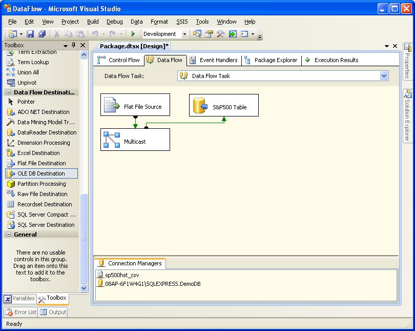
Task: Click the Save toolbar icon
Action: (30, 34)
